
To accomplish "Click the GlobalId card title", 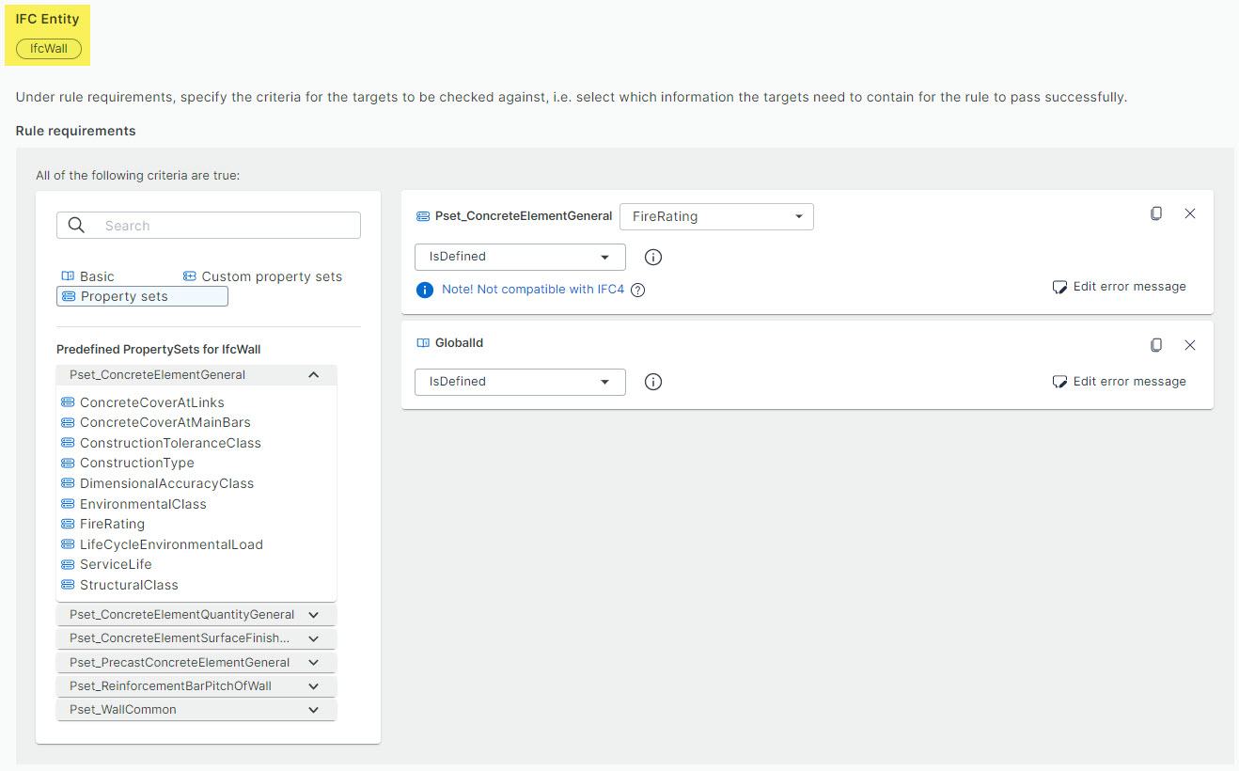I will point(459,343).
